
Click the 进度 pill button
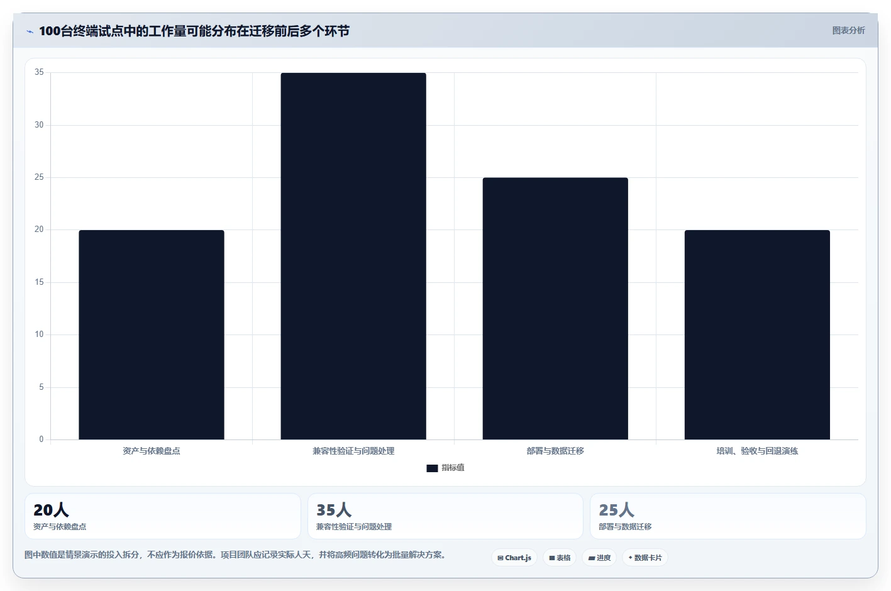599,558
